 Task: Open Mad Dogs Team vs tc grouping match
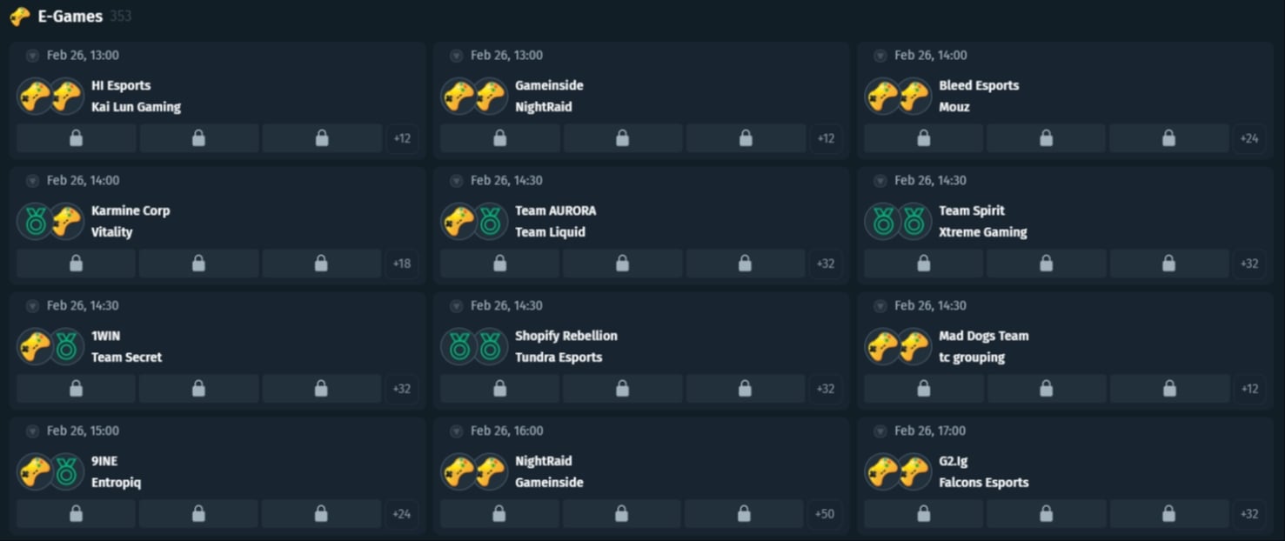(x=983, y=346)
